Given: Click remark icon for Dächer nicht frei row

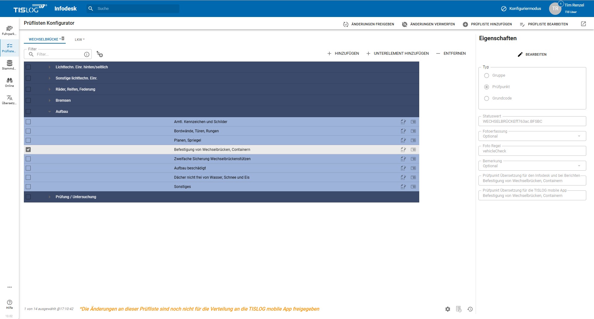Looking at the screenshot, I should pyautogui.click(x=403, y=177).
